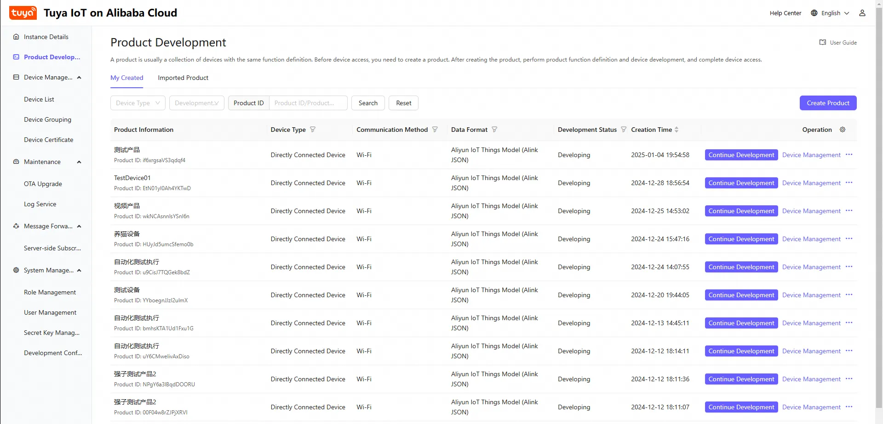Click the Message Forwarding sidebar icon
Viewport: 883px width, 424px height.
click(16, 226)
